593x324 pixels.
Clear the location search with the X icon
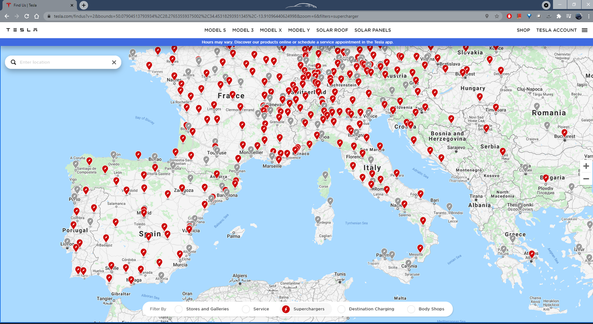(x=114, y=62)
